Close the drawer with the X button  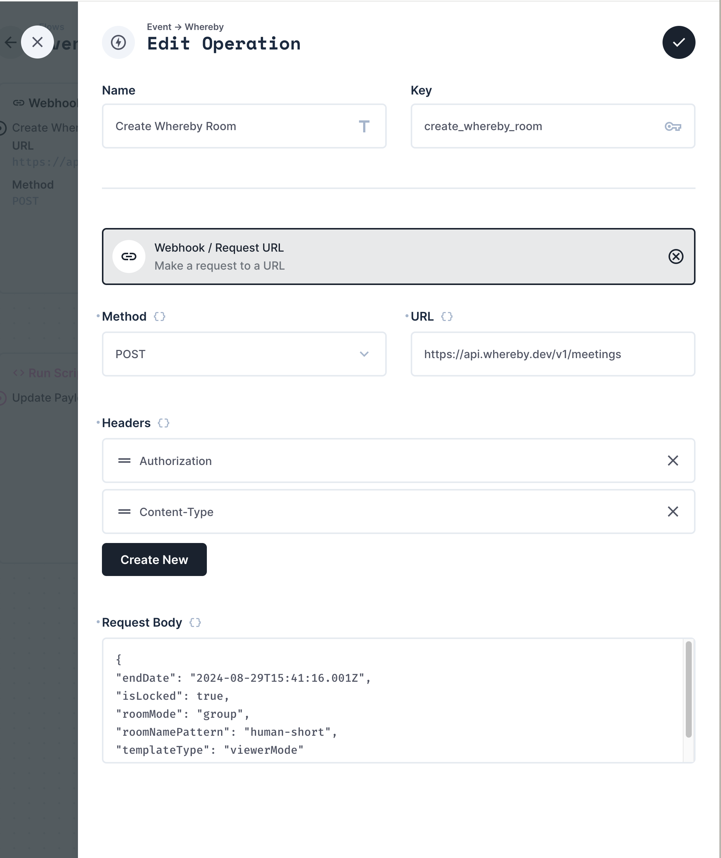point(37,42)
